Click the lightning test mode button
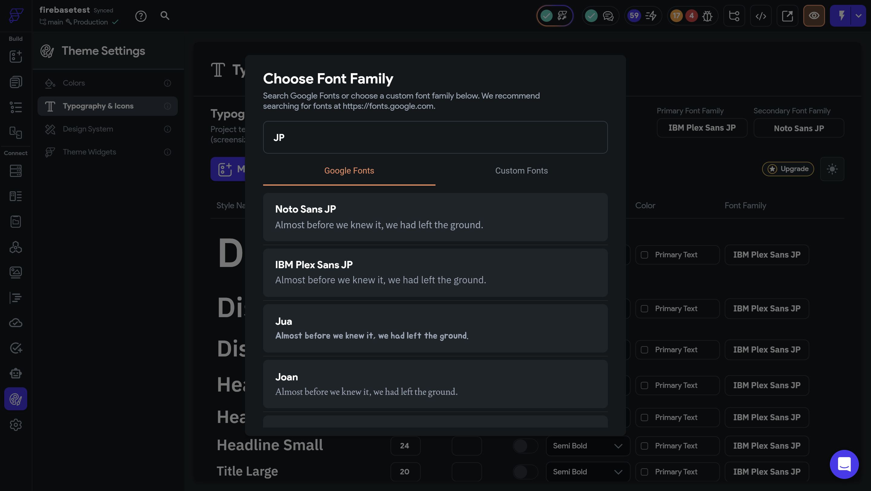The width and height of the screenshot is (871, 491). [x=841, y=16]
